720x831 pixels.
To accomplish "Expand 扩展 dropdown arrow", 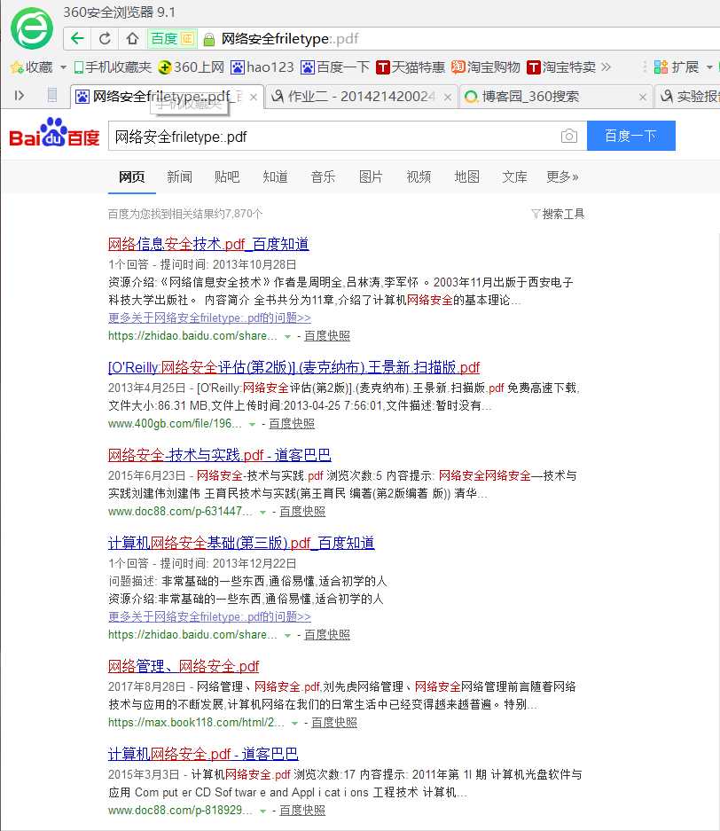I will tap(708, 67).
